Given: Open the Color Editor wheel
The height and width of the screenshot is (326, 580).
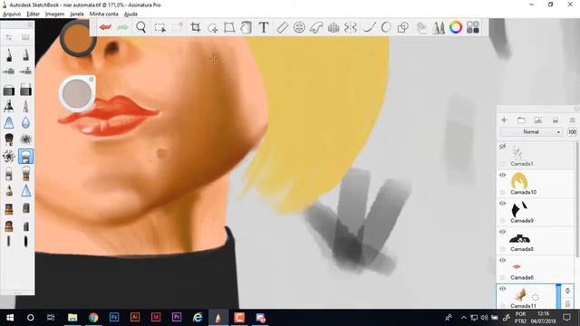Looking at the screenshot, I should pyautogui.click(x=456, y=27).
